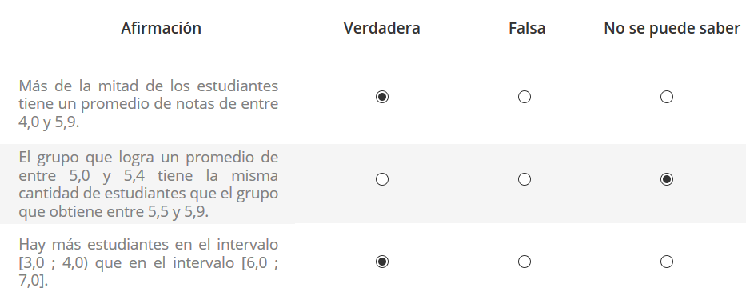This screenshot has width=746, height=308.
Task: Select Verdadera for the 4,0 y 5,9 statement
Action: (x=381, y=97)
